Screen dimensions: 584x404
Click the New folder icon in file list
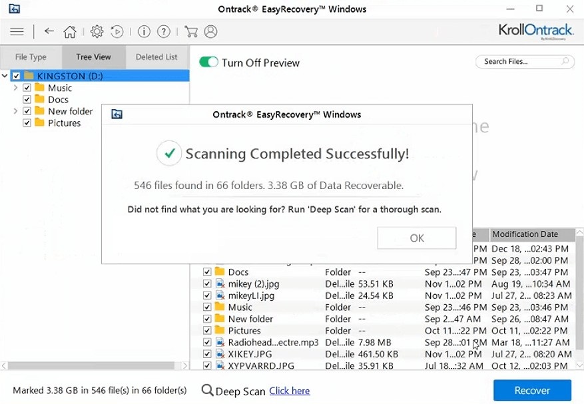pos(220,318)
